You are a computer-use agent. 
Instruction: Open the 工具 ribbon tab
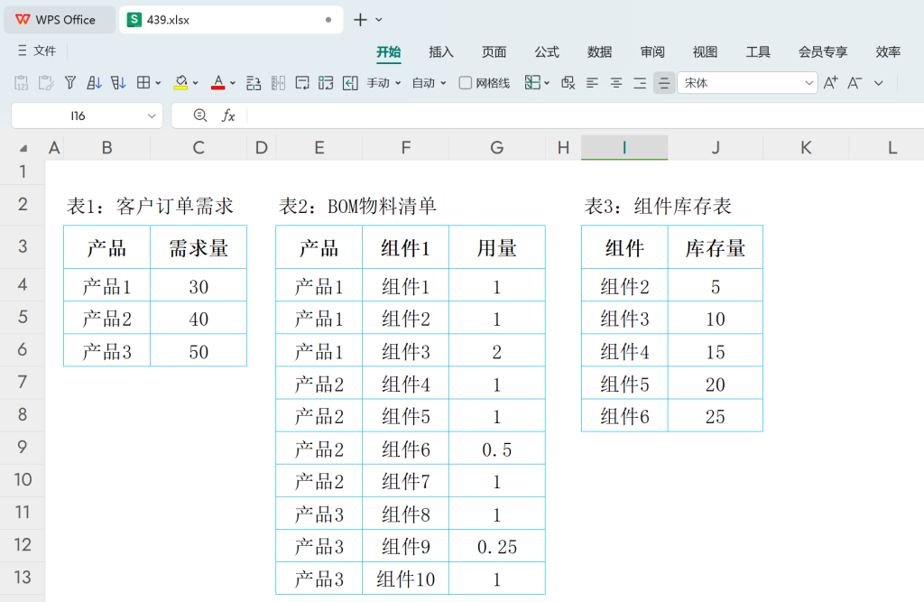pos(758,51)
